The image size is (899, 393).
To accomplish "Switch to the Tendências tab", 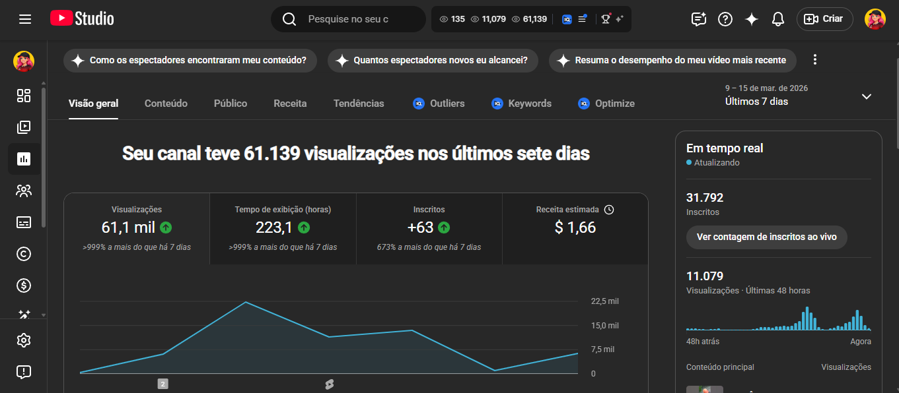I will pos(359,104).
